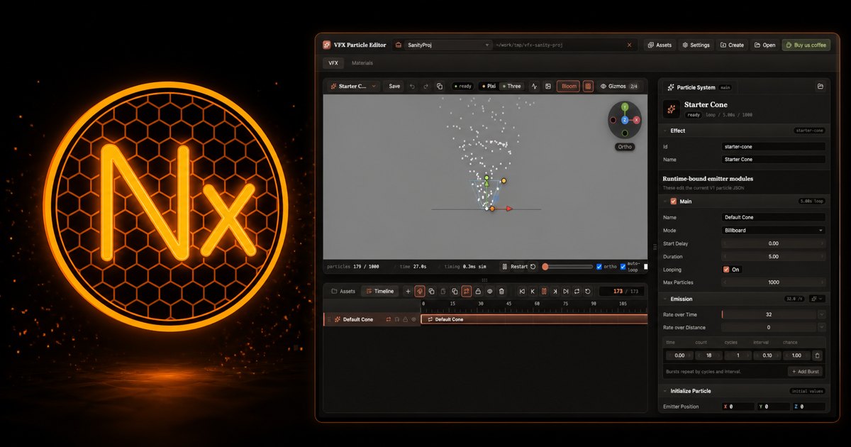The image size is (851, 447).
Task: Collapse the Effect section
Action: (665, 131)
